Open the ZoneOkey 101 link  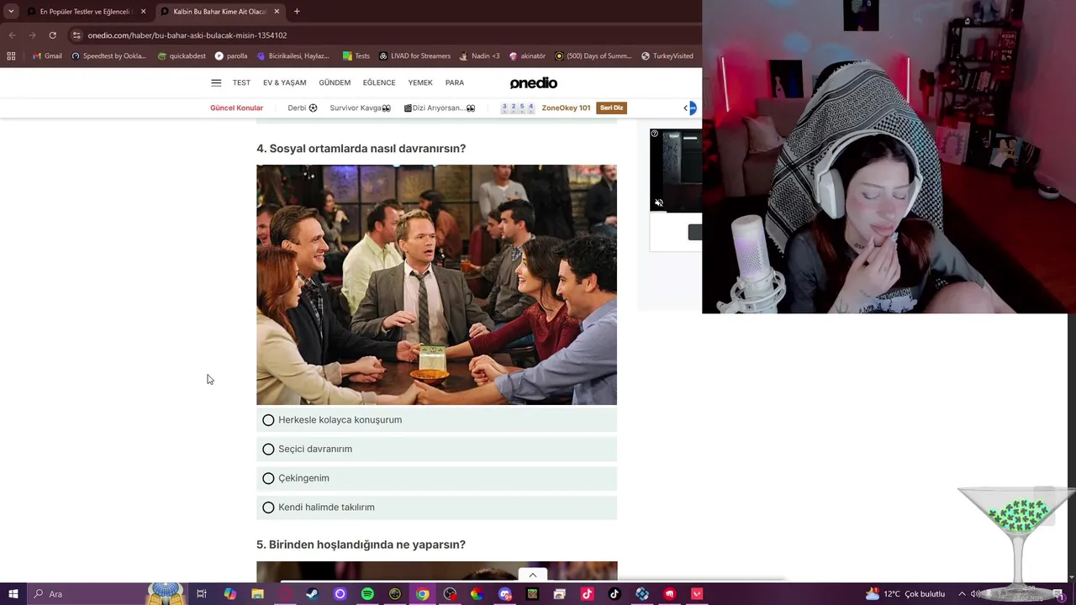click(566, 108)
